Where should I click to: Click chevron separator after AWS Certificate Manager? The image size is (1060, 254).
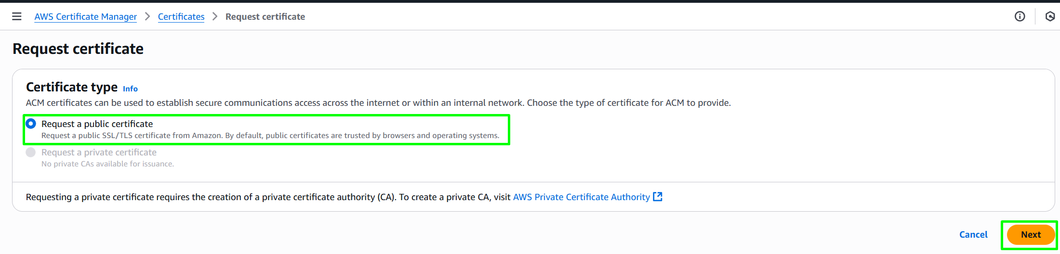(x=147, y=16)
